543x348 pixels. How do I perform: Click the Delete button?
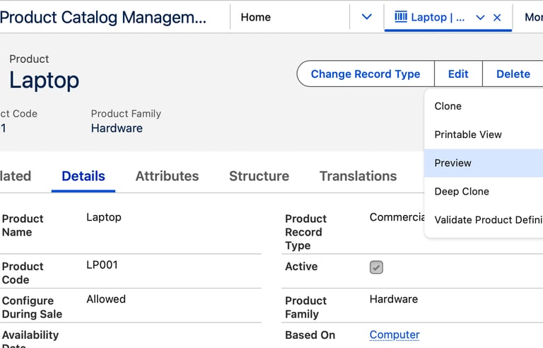click(x=513, y=74)
